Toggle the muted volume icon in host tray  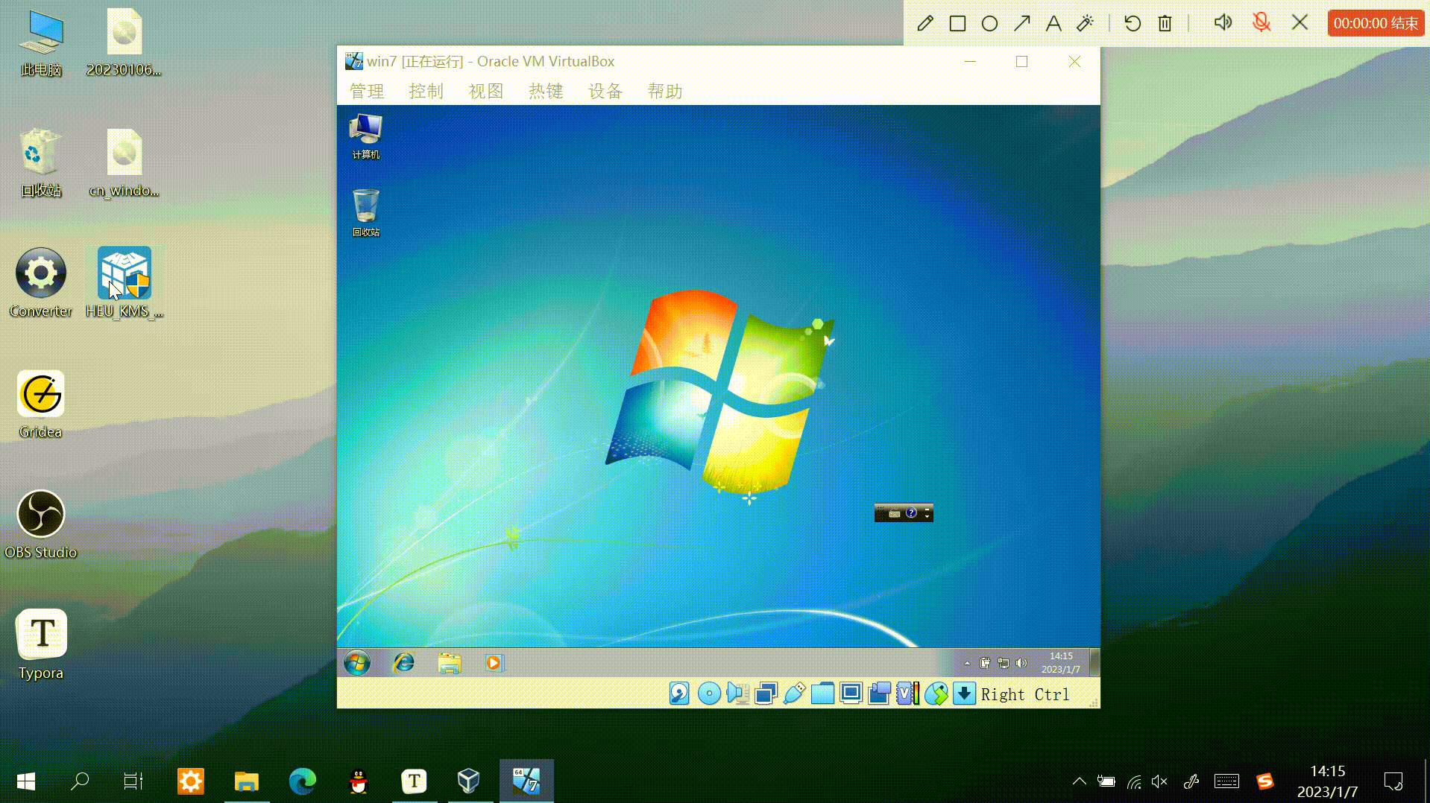1159,781
